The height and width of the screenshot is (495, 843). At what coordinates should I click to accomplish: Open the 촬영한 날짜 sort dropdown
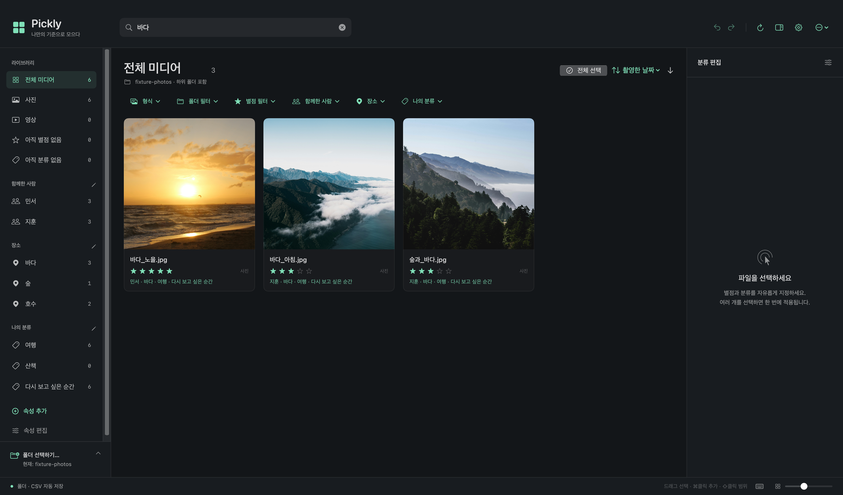(x=636, y=70)
